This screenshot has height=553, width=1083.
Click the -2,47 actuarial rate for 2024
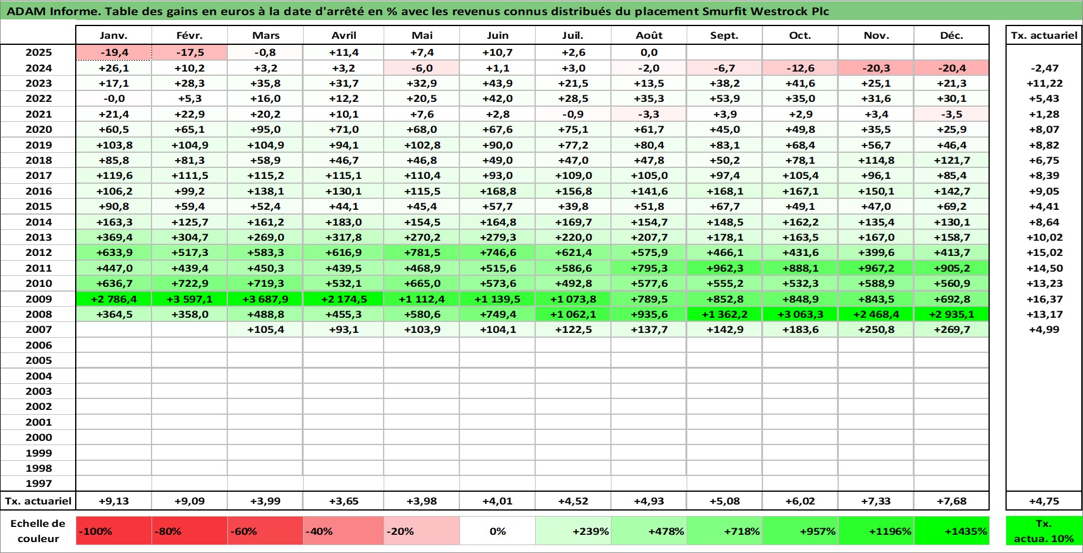coord(1044,68)
